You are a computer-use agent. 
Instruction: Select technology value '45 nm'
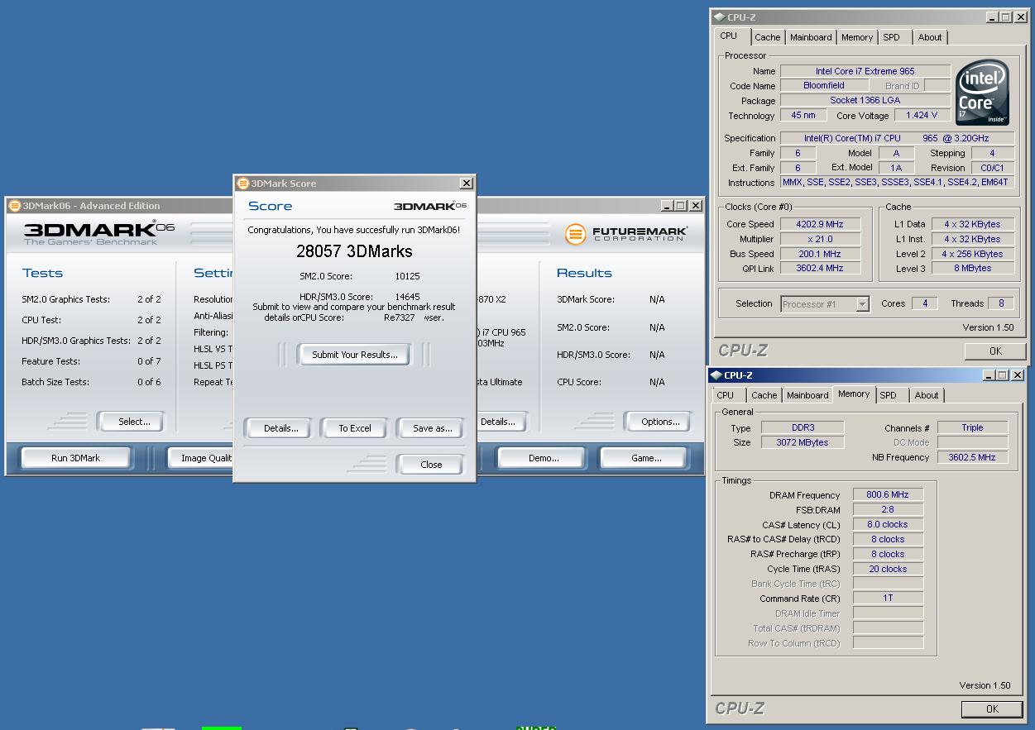click(x=803, y=116)
